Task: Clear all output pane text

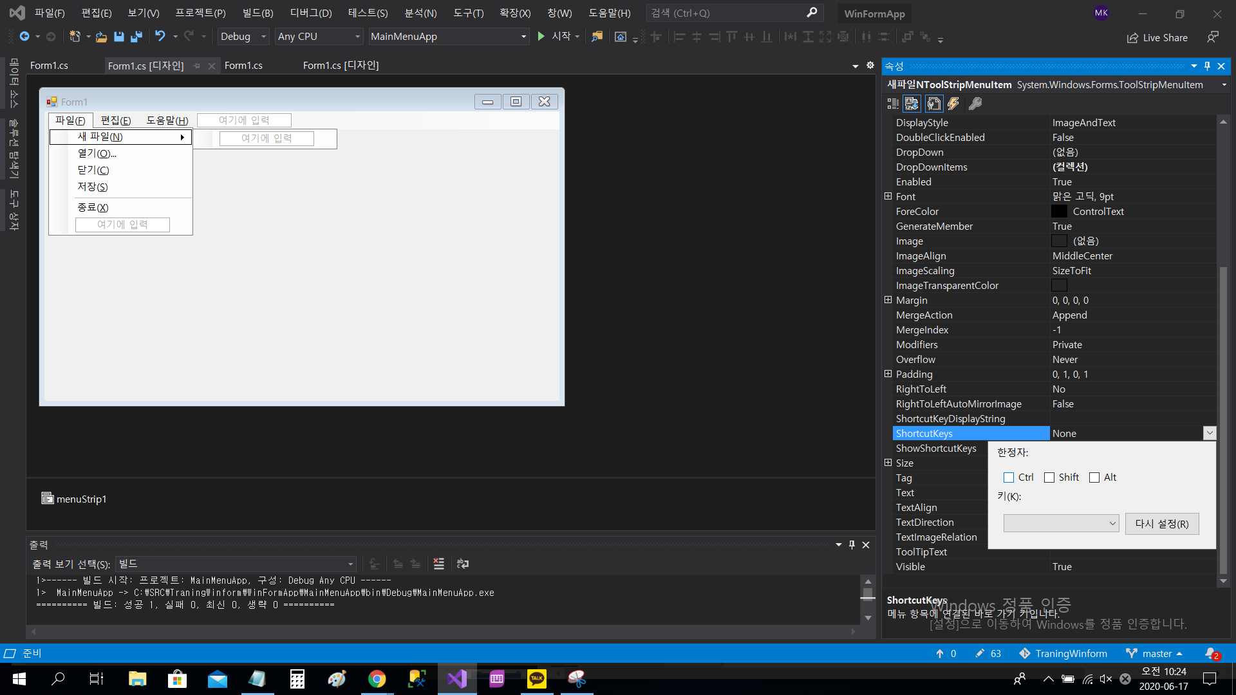Action: pyautogui.click(x=439, y=564)
